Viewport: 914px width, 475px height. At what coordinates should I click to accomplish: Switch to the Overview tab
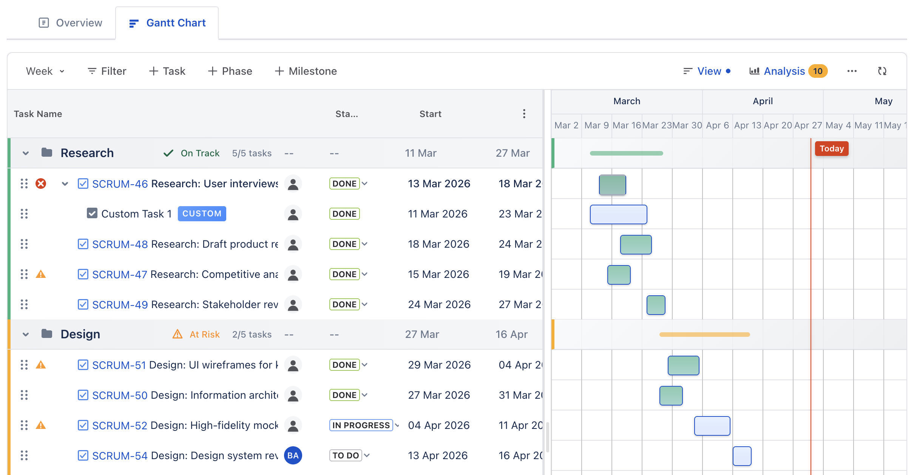tap(71, 23)
